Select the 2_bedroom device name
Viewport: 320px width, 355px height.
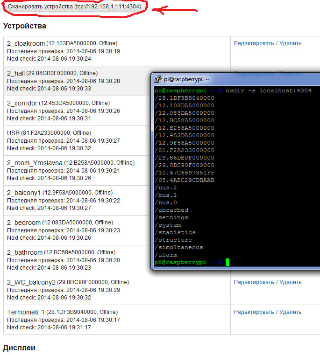(x=23, y=223)
